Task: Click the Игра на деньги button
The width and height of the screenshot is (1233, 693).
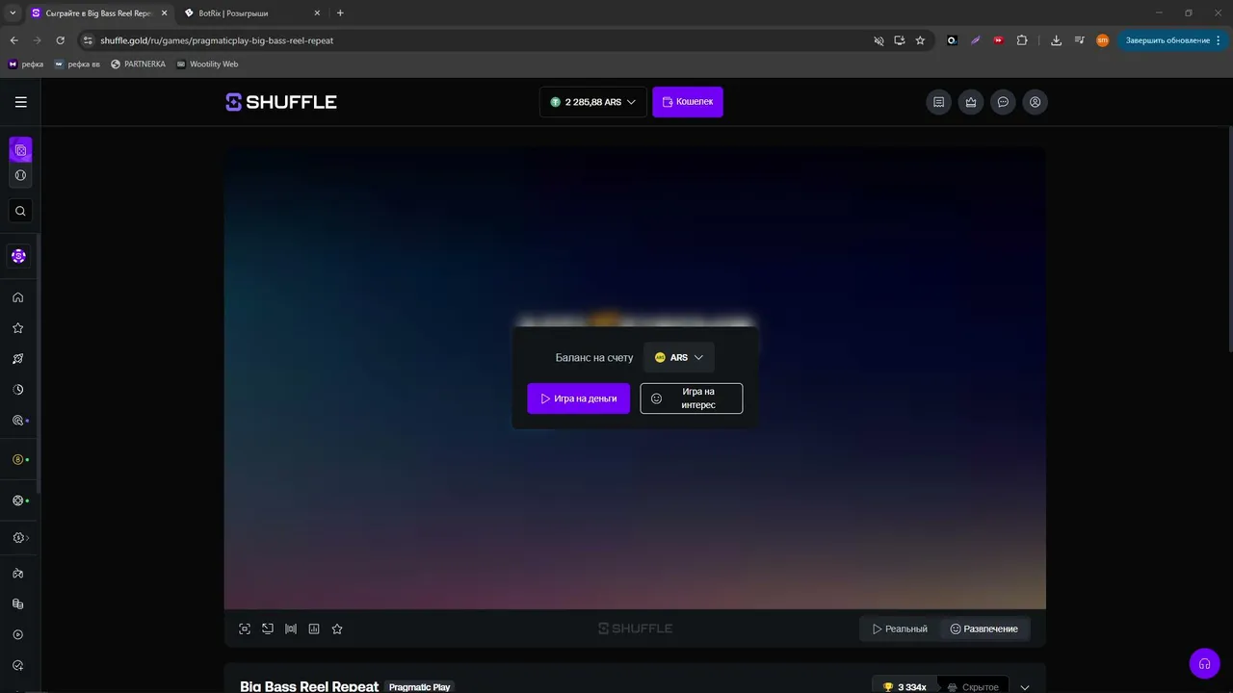Action: coord(579,398)
